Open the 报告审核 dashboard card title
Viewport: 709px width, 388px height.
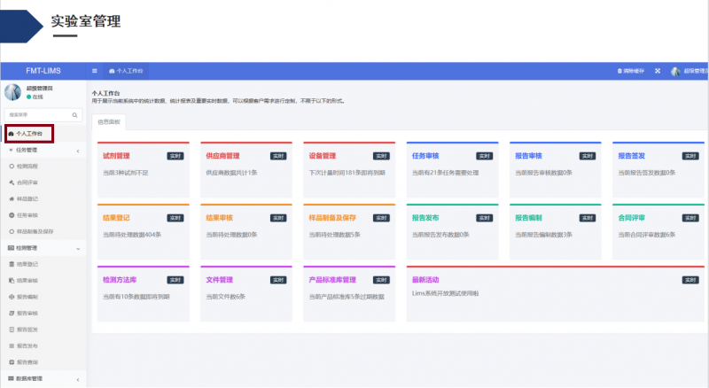pyautogui.click(x=528, y=156)
